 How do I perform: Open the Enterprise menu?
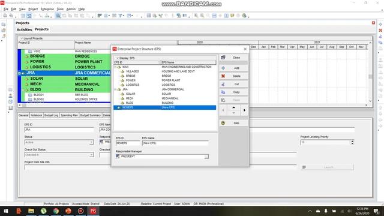click(47, 9)
